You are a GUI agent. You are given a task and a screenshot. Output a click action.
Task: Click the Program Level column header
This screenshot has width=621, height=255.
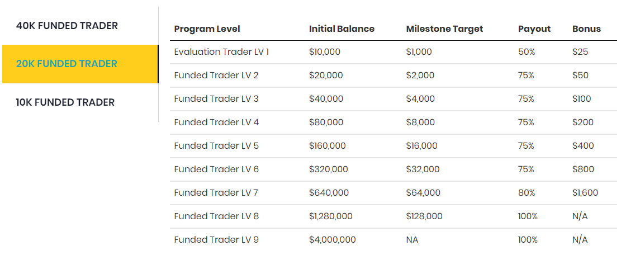point(207,29)
